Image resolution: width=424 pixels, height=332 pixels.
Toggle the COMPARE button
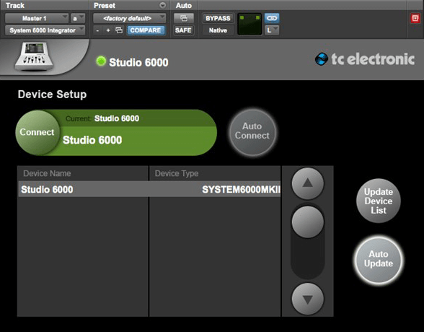tap(146, 30)
